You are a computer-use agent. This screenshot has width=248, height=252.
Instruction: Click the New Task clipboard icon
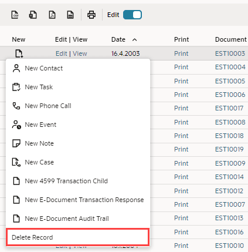coord(16,87)
